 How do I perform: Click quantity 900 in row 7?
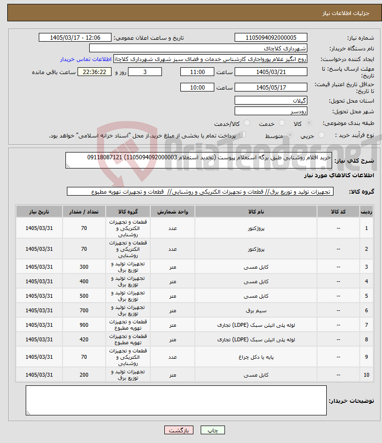tap(84, 325)
